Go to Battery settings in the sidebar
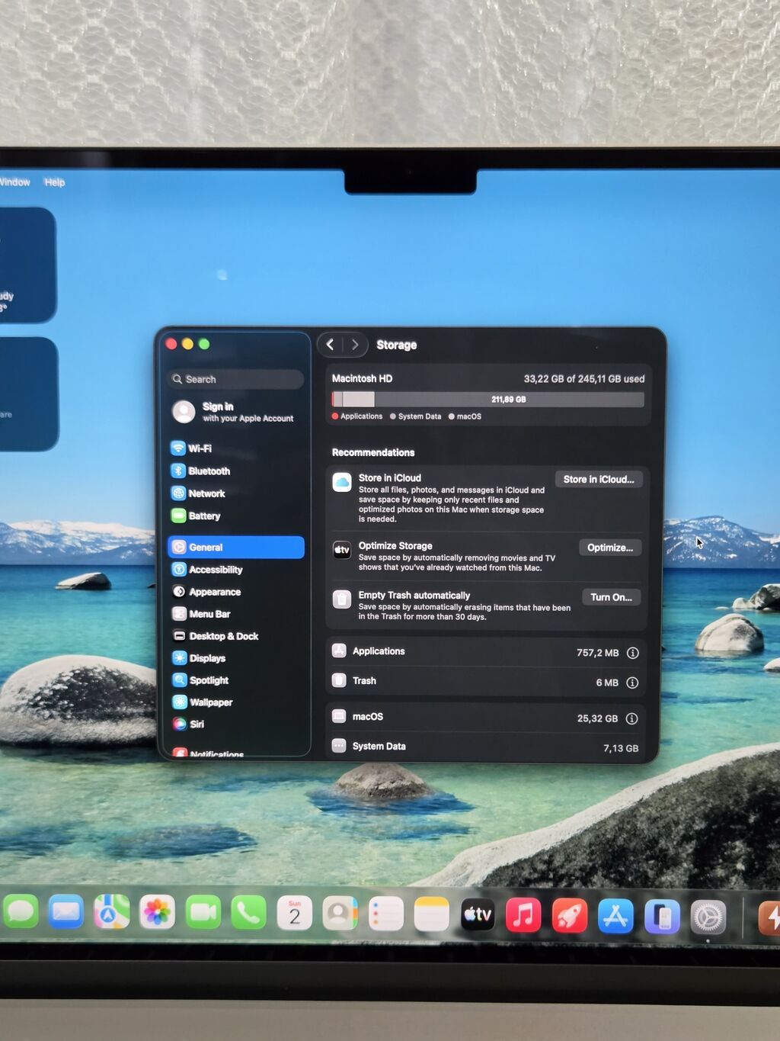Viewport: 780px width, 1041px height. coord(236,516)
